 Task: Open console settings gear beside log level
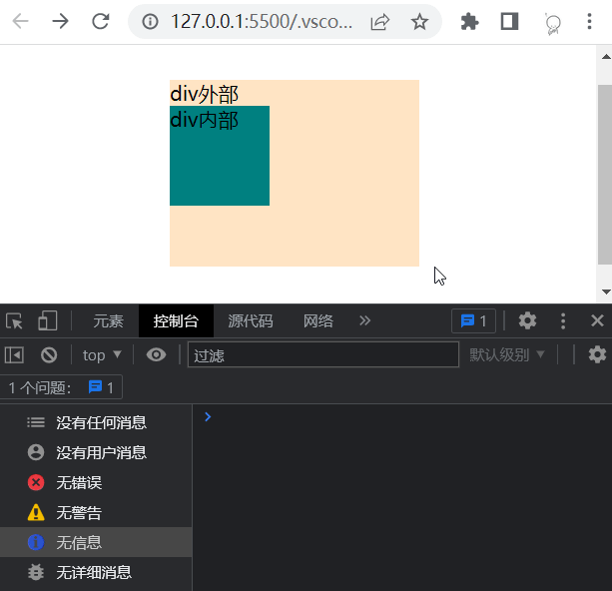tap(597, 354)
